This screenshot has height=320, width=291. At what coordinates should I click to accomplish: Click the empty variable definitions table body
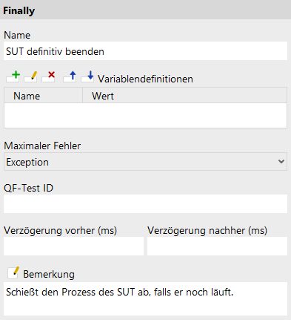tap(145, 115)
